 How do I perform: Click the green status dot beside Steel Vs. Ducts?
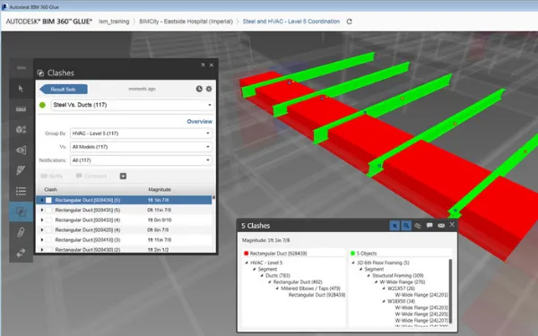[42, 105]
